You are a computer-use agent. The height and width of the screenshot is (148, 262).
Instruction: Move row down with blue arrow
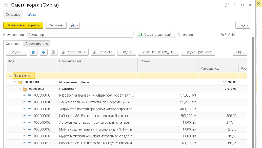pos(43,52)
